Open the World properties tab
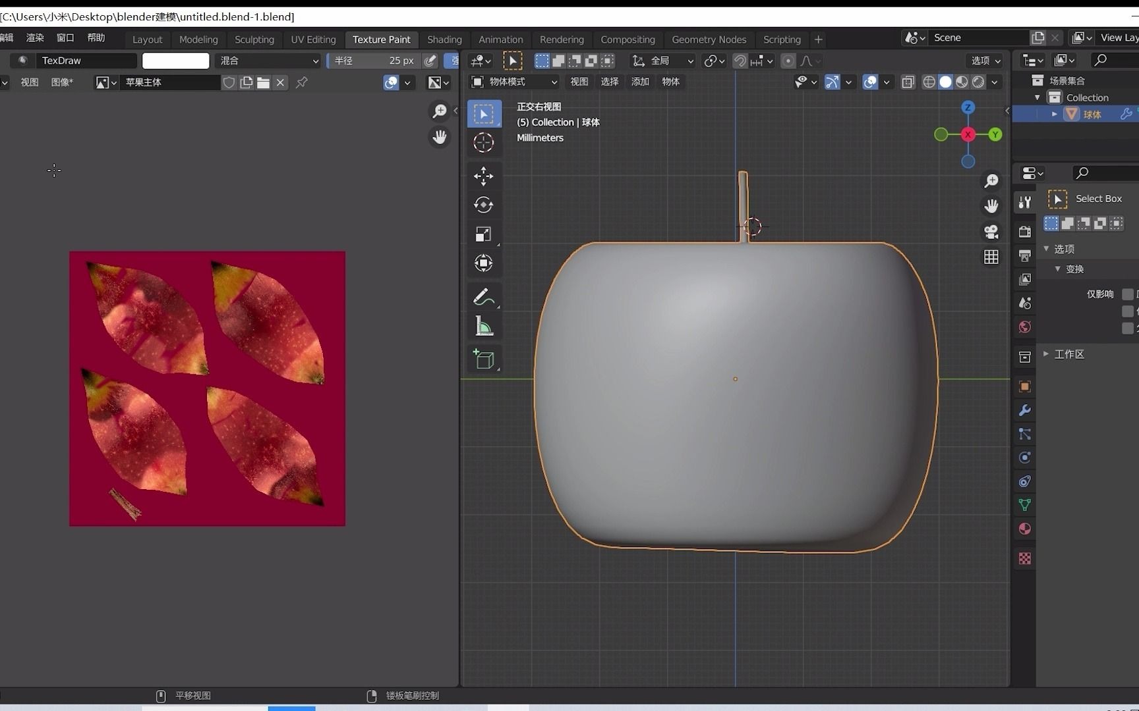This screenshot has width=1139, height=711. (x=1025, y=327)
